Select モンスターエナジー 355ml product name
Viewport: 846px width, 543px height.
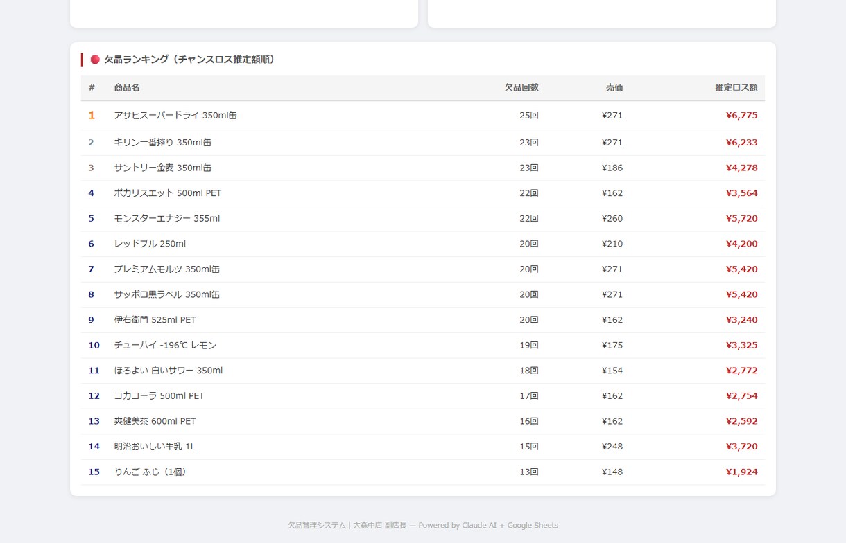[167, 219]
